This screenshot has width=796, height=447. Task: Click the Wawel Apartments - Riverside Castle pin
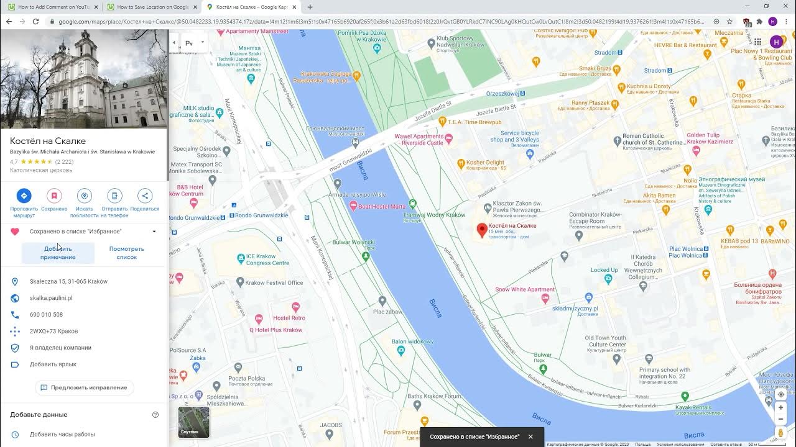[449, 140]
